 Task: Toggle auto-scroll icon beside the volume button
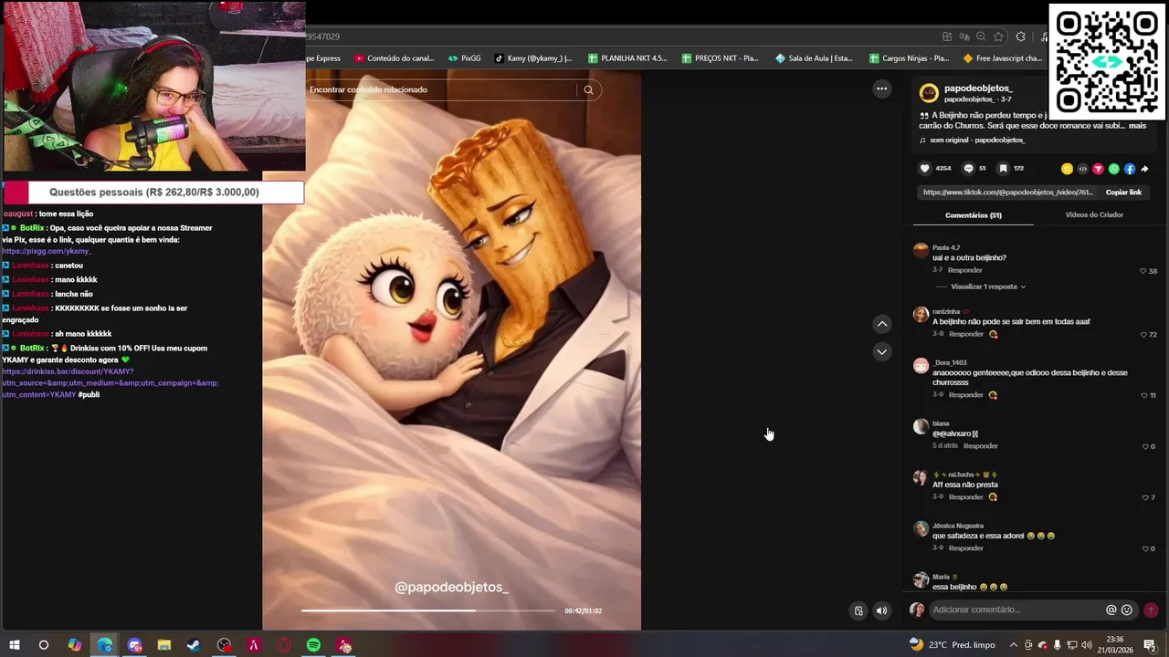858,611
